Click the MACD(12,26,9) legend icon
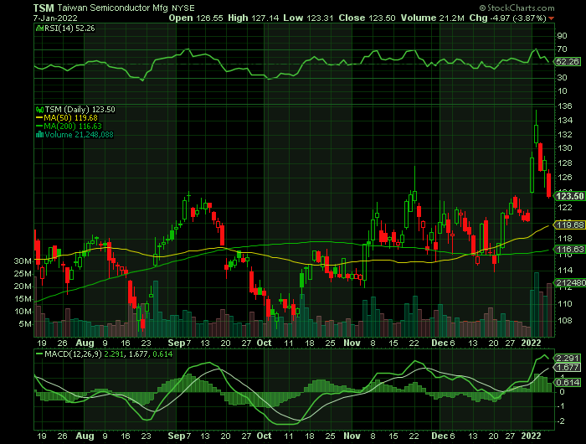This screenshot has height=444, width=586. [x=38, y=355]
